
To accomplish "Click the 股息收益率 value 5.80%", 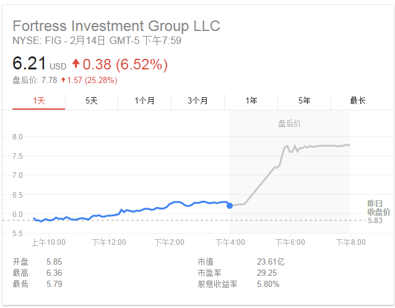I will point(268,284).
